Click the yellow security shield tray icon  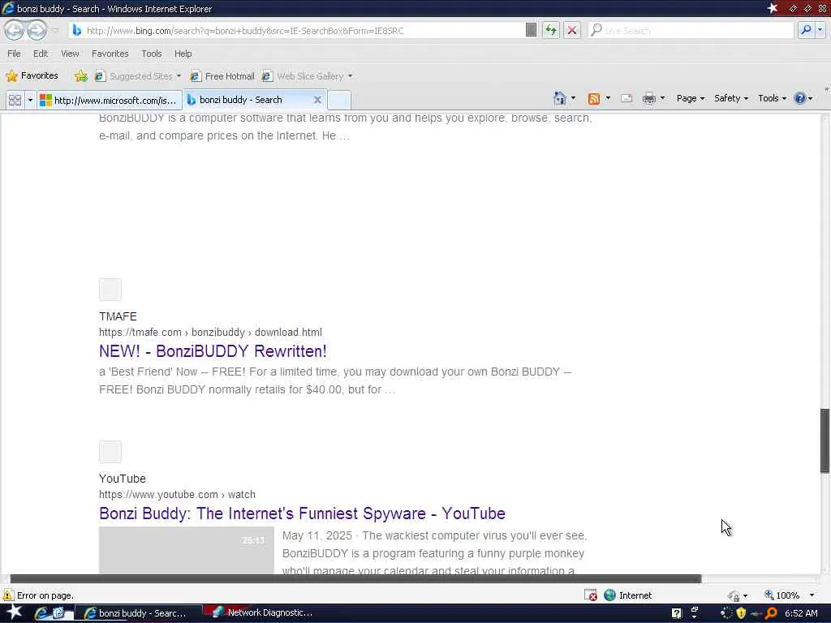pos(740,613)
